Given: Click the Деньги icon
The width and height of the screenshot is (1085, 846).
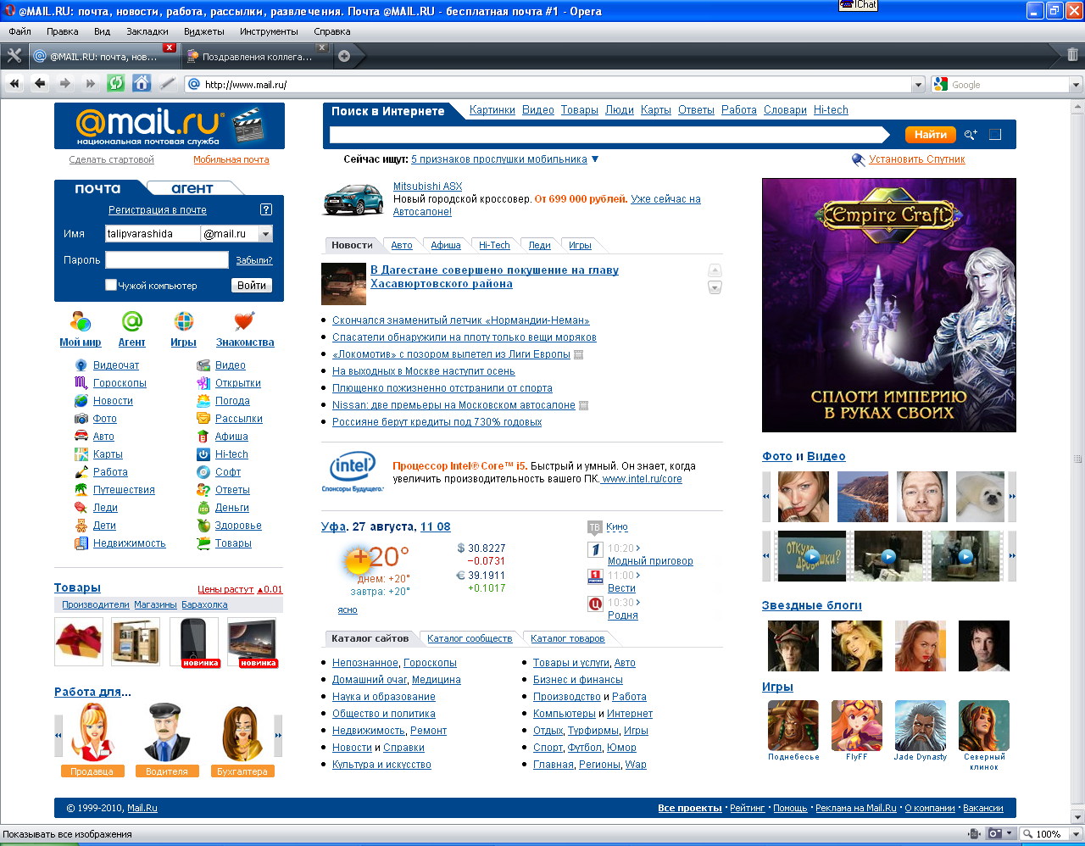Looking at the screenshot, I should (203, 508).
